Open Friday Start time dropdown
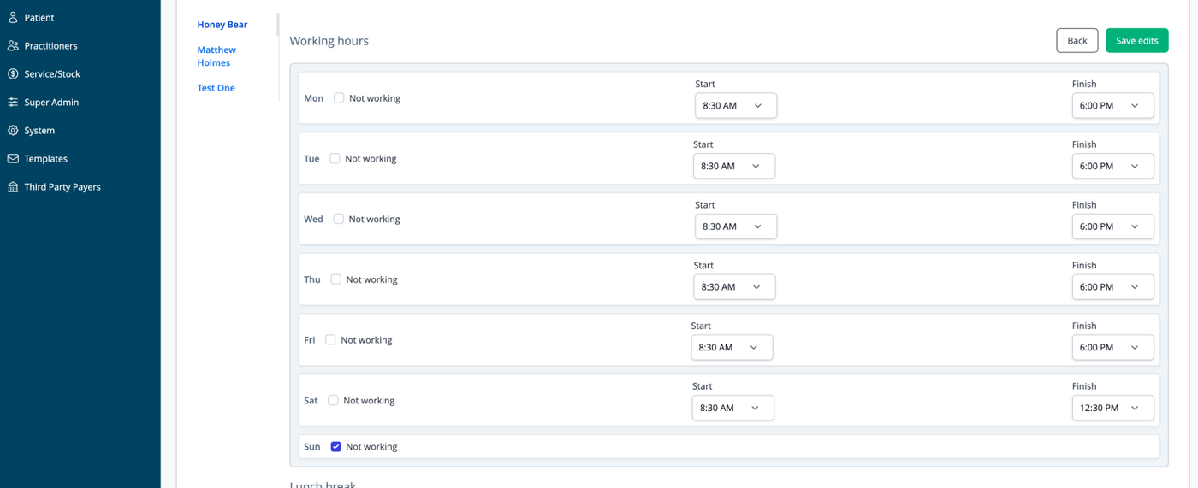This screenshot has height=488, width=1198. pyautogui.click(x=732, y=347)
